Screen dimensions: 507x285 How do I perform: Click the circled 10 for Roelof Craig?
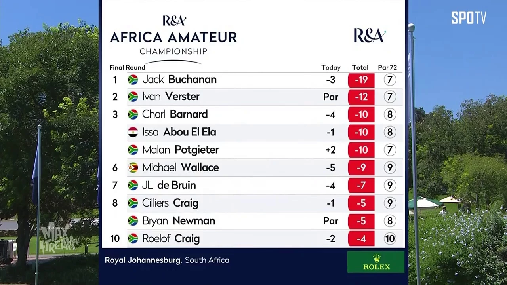390,239
